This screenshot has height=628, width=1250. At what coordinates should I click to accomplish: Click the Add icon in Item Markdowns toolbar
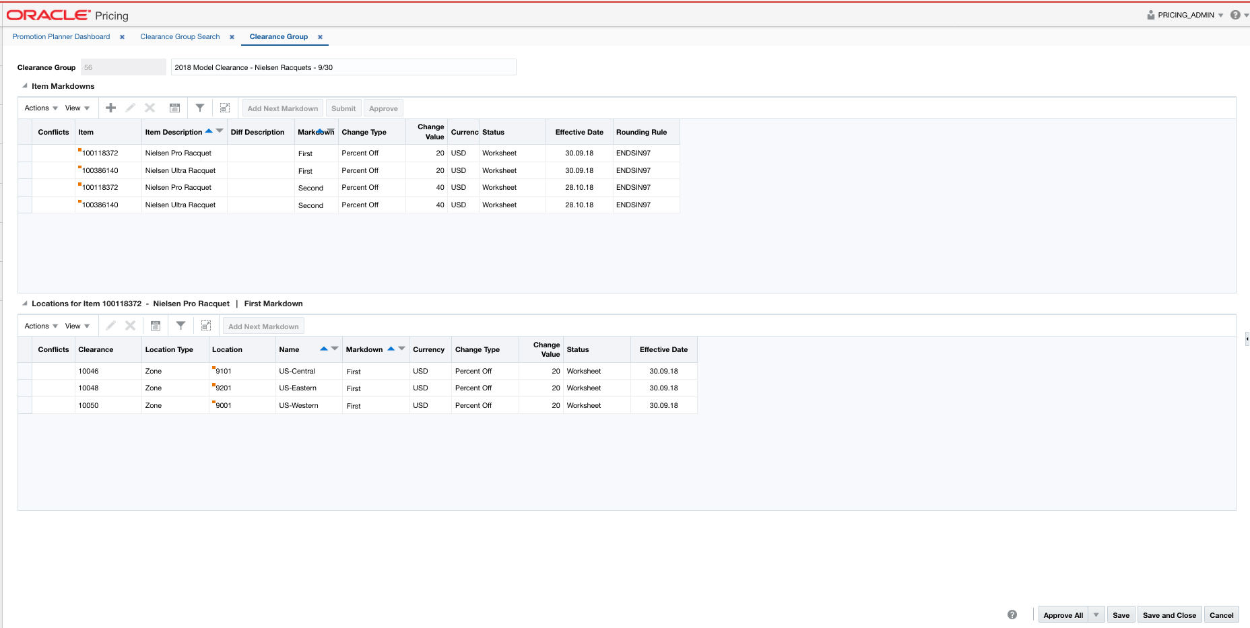point(110,108)
